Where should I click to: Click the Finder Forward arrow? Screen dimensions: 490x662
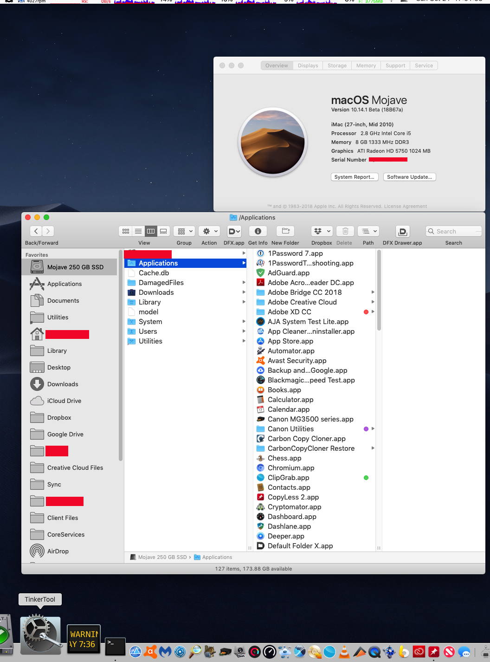(48, 231)
